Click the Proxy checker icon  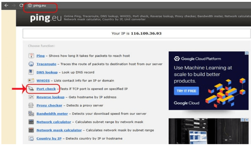[31, 105]
